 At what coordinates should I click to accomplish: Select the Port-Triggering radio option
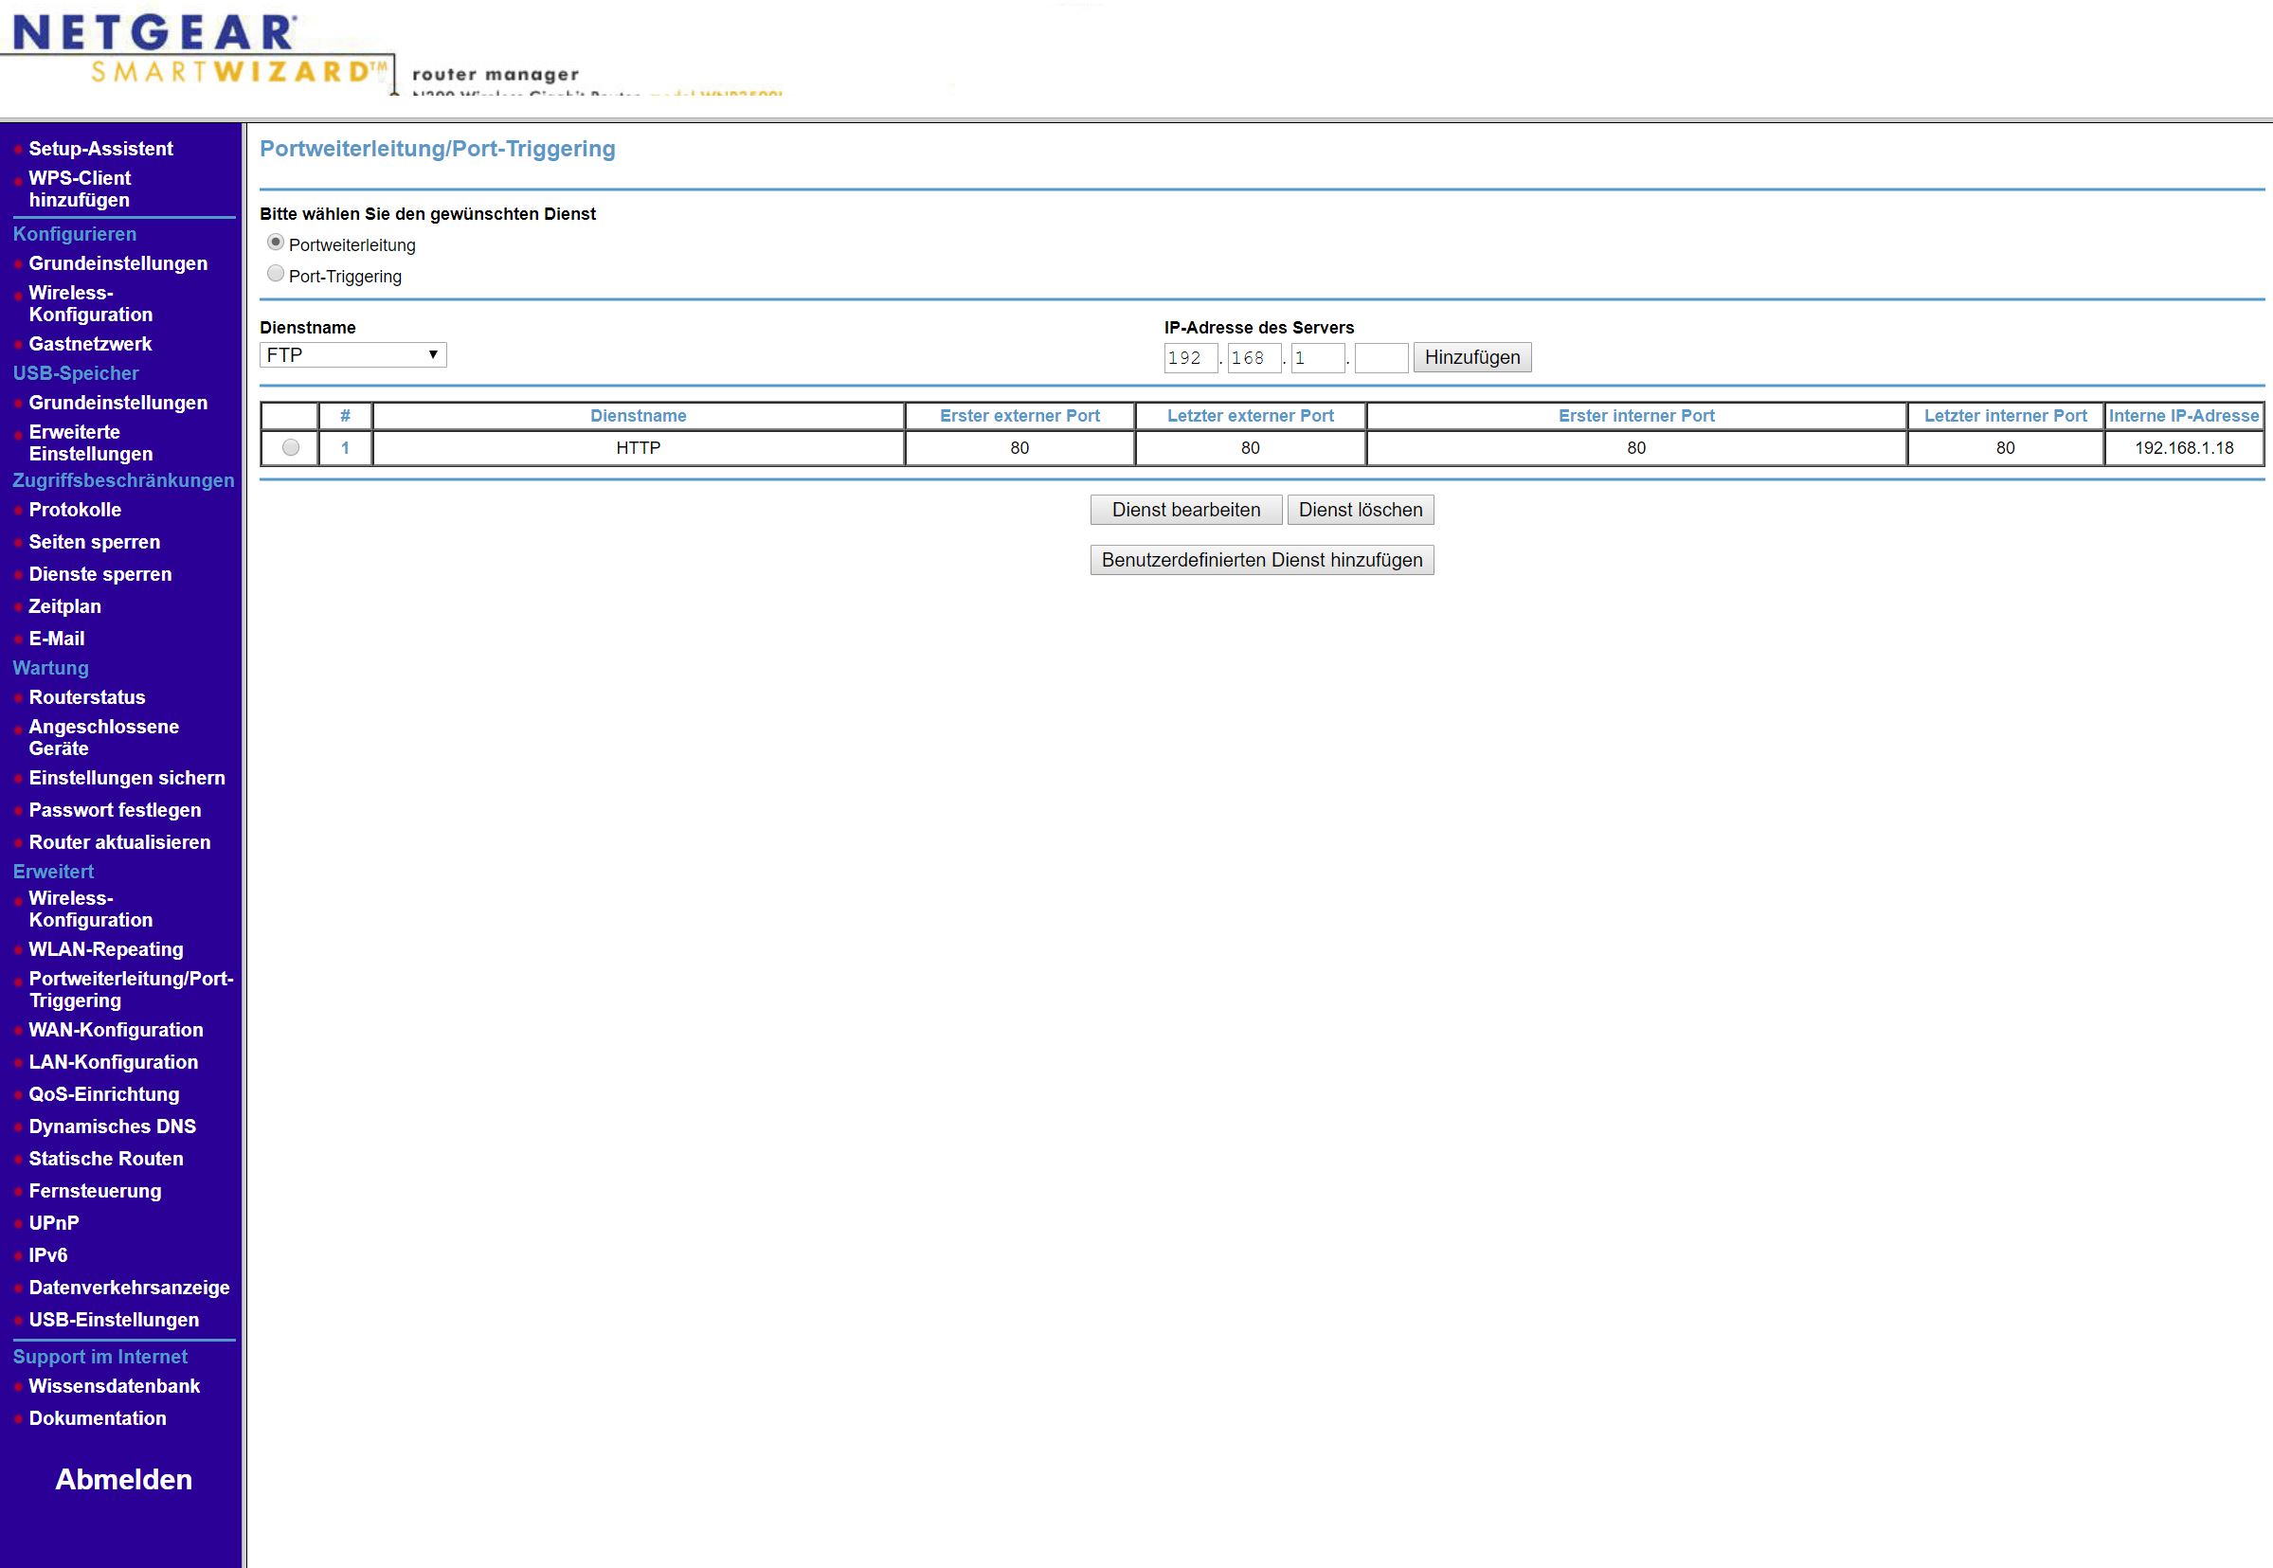(276, 274)
